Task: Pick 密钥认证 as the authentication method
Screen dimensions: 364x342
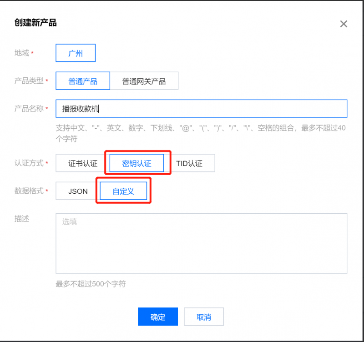Action: tap(136, 163)
